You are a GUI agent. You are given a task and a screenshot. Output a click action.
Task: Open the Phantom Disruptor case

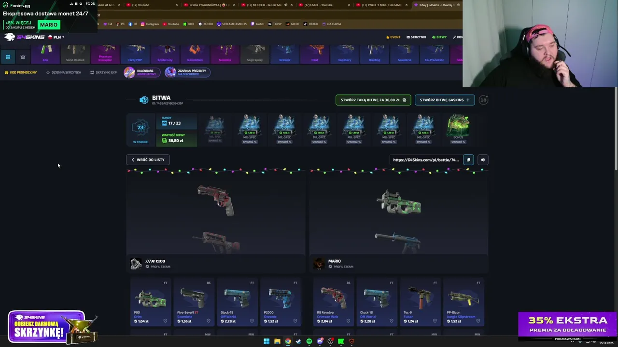point(105,53)
